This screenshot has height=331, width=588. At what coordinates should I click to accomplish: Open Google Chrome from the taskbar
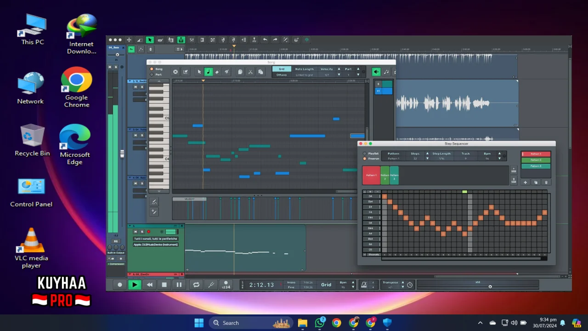[x=337, y=323]
